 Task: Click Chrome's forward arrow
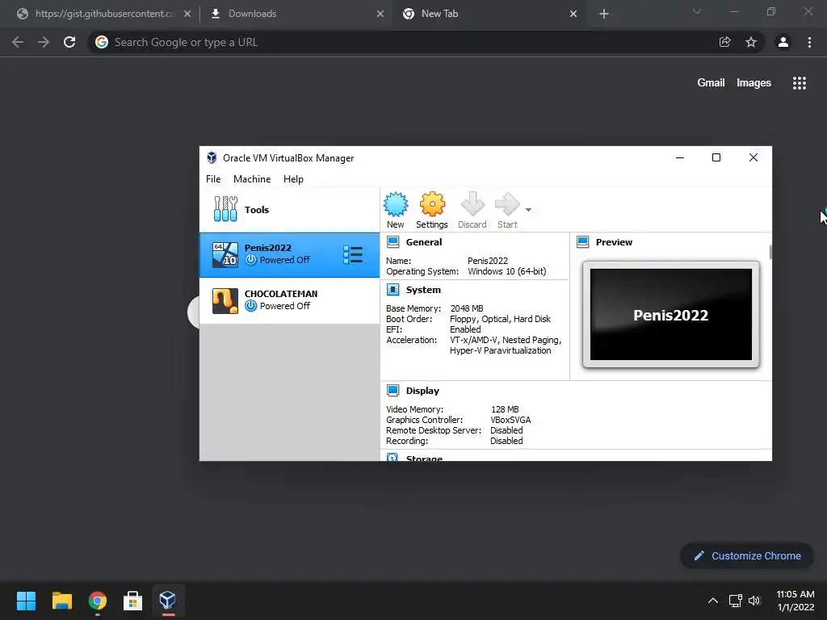point(44,42)
